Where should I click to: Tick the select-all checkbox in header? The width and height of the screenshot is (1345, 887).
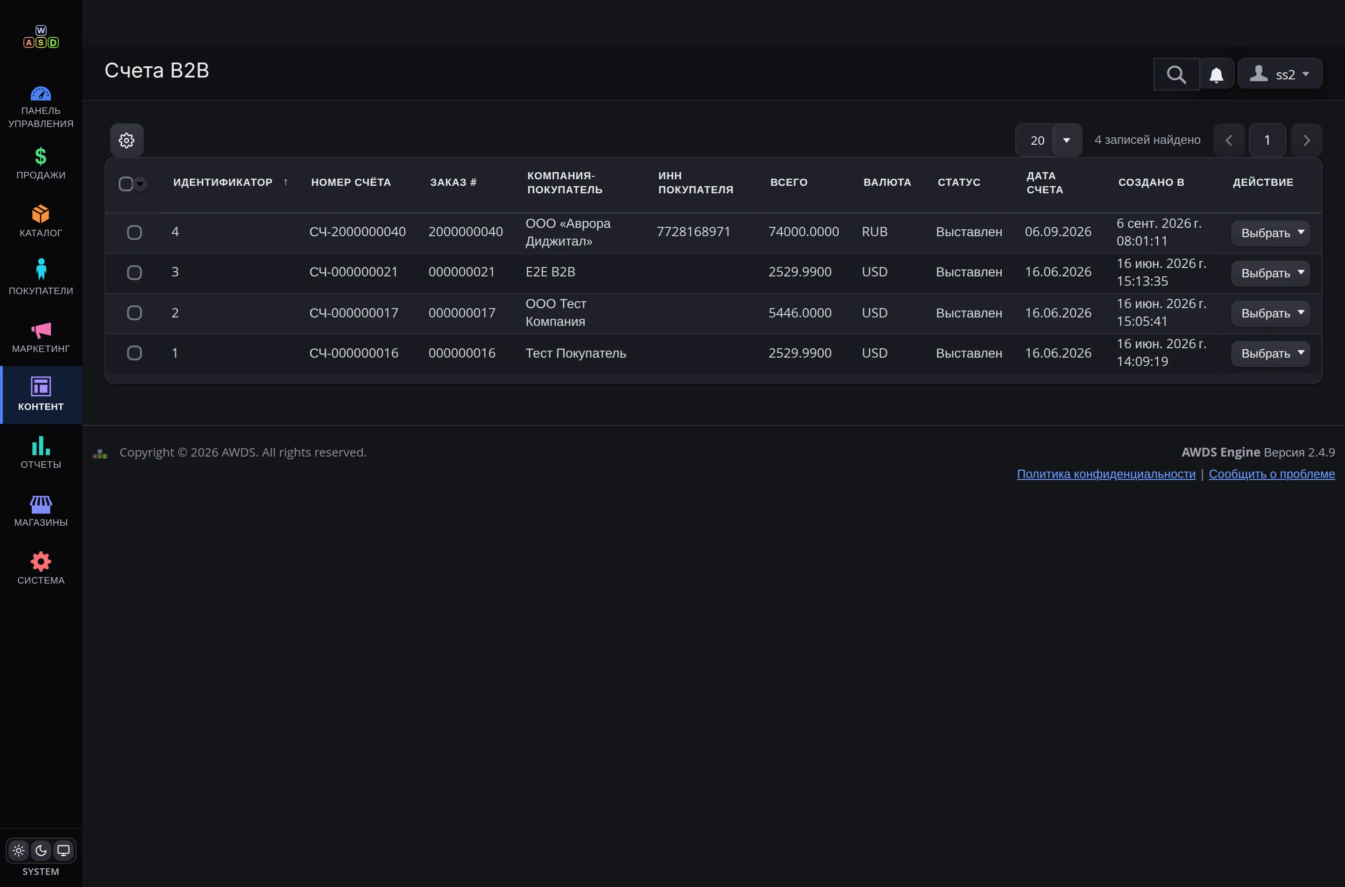coord(126,183)
